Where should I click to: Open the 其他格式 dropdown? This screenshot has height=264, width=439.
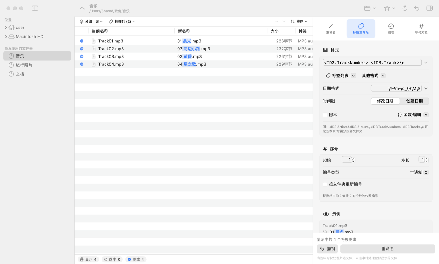tap(373, 76)
